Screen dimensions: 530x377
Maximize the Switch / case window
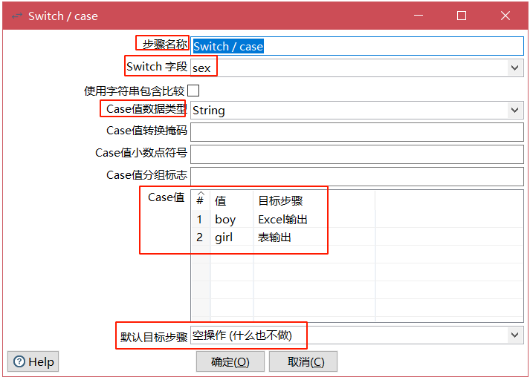(461, 16)
